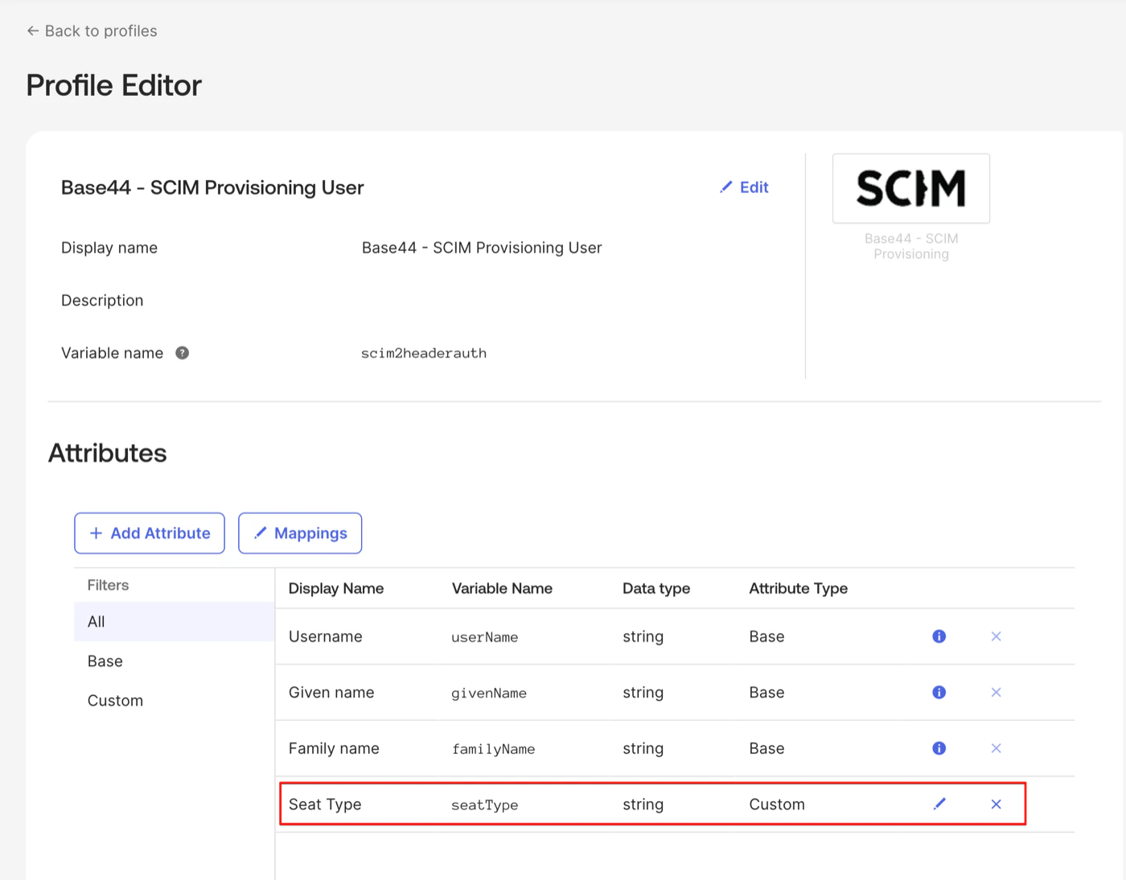The height and width of the screenshot is (880, 1126).
Task: Click the Filters label
Action: (x=108, y=585)
